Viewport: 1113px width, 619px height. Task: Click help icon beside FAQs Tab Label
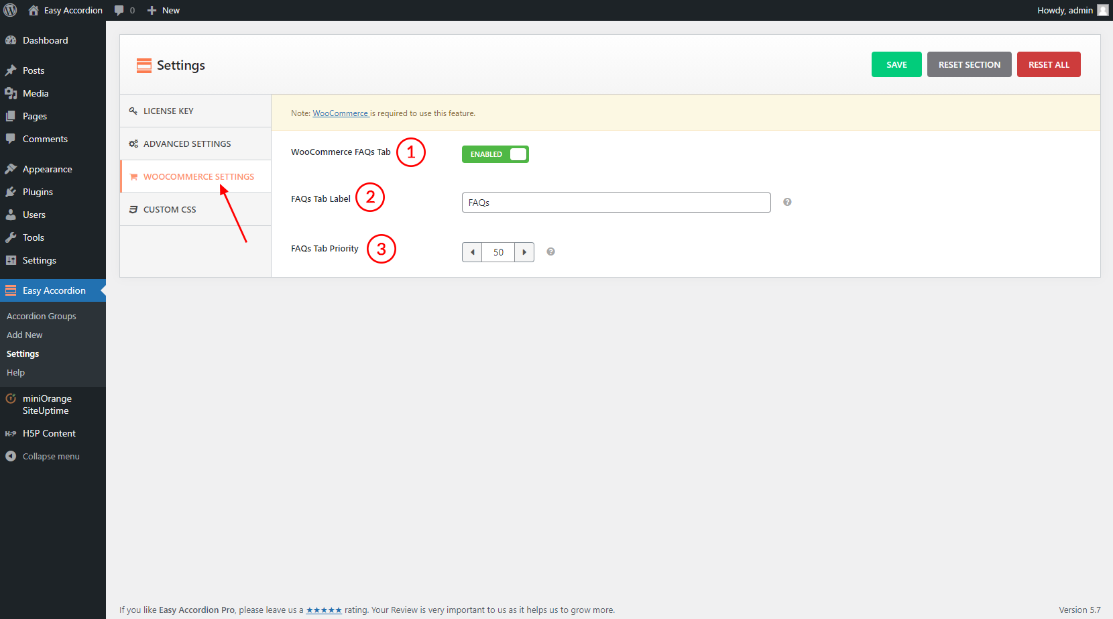click(787, 202)
